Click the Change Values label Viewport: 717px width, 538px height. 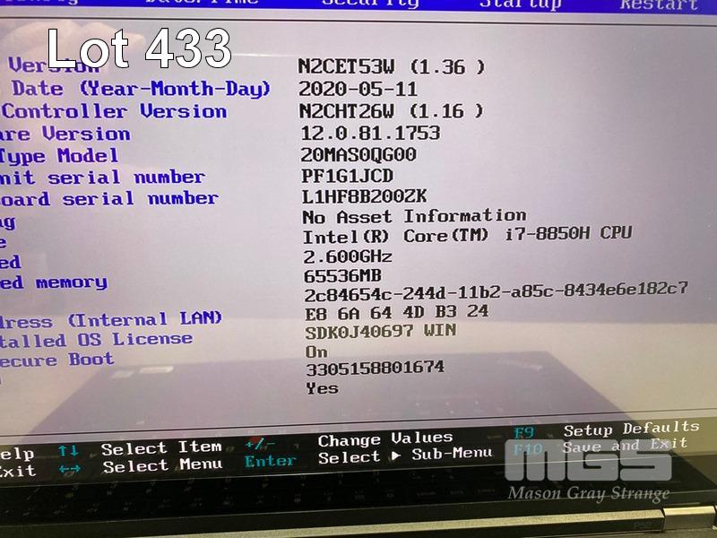click(385, 438)
